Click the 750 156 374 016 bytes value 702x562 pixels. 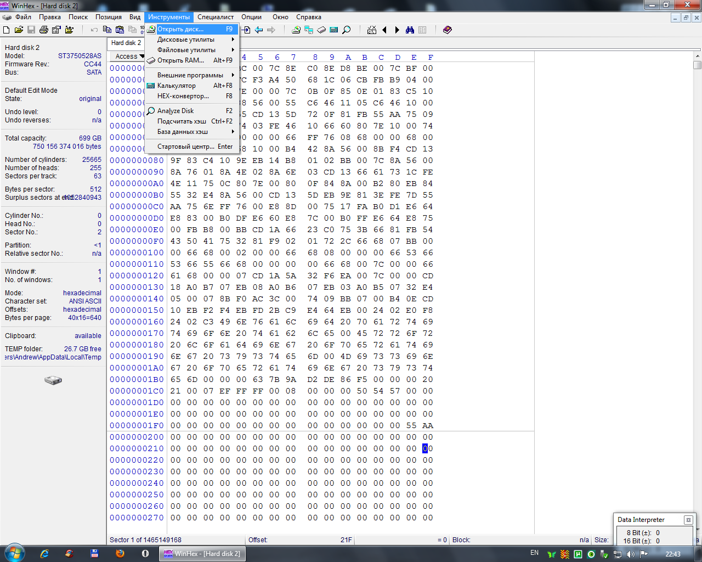(x=67, y=147)
